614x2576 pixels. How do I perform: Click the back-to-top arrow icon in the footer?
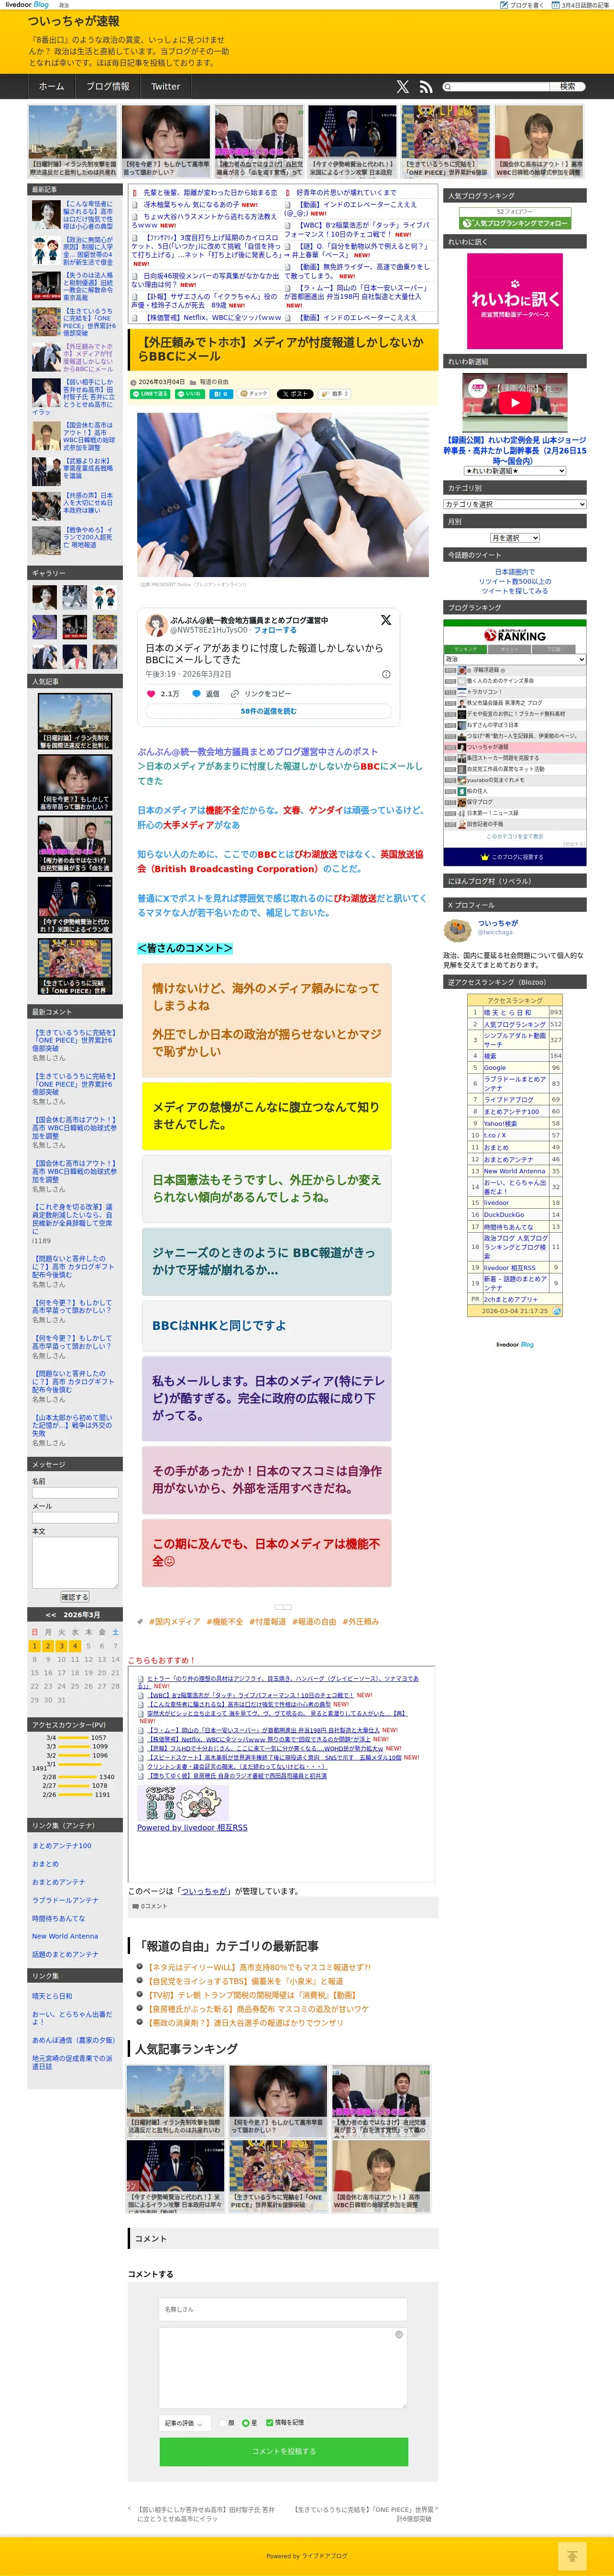coord(572,2555)
